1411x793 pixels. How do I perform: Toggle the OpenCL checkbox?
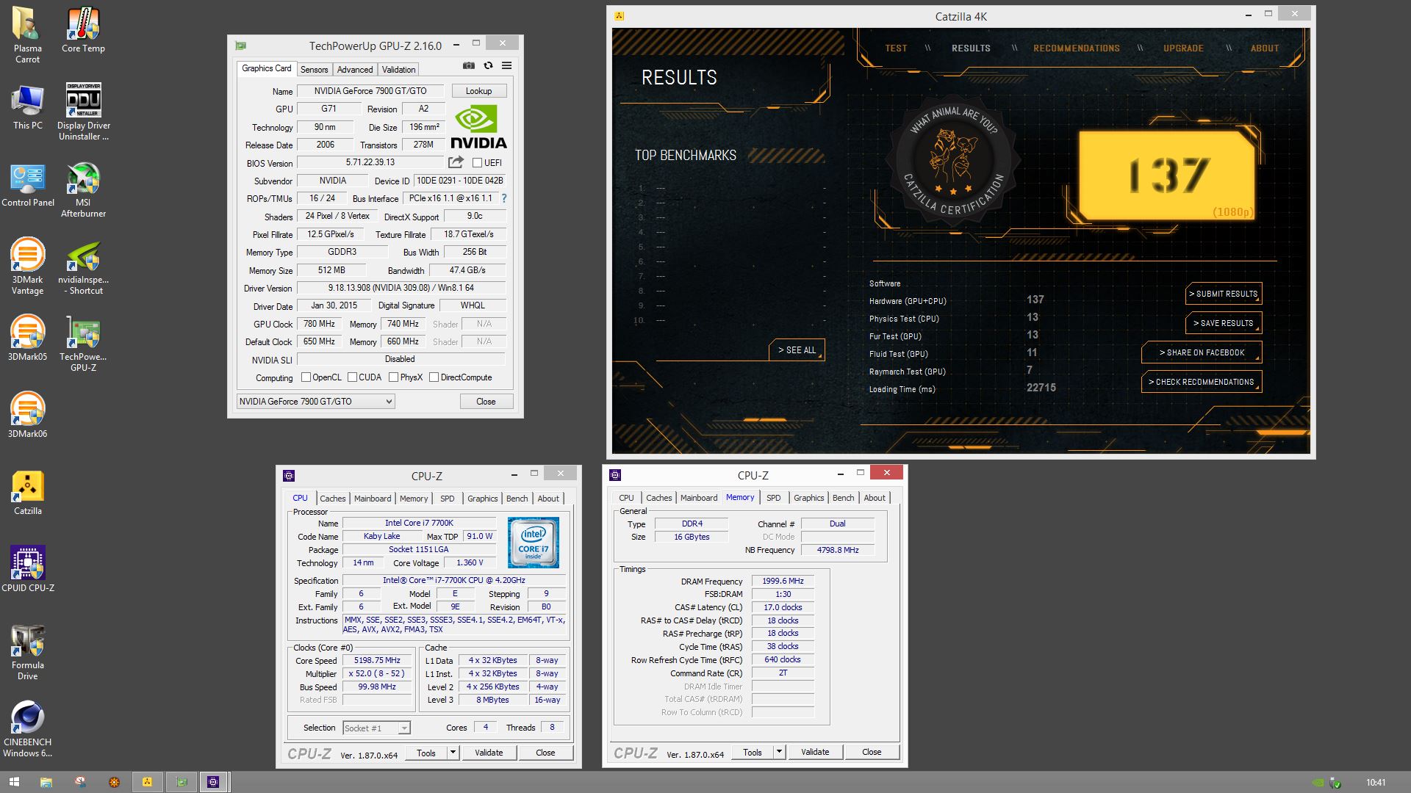pos(306,377)
